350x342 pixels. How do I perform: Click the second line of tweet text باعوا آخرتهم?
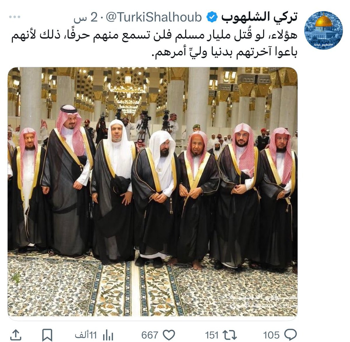pyautogui.click(x=224, y=53)
